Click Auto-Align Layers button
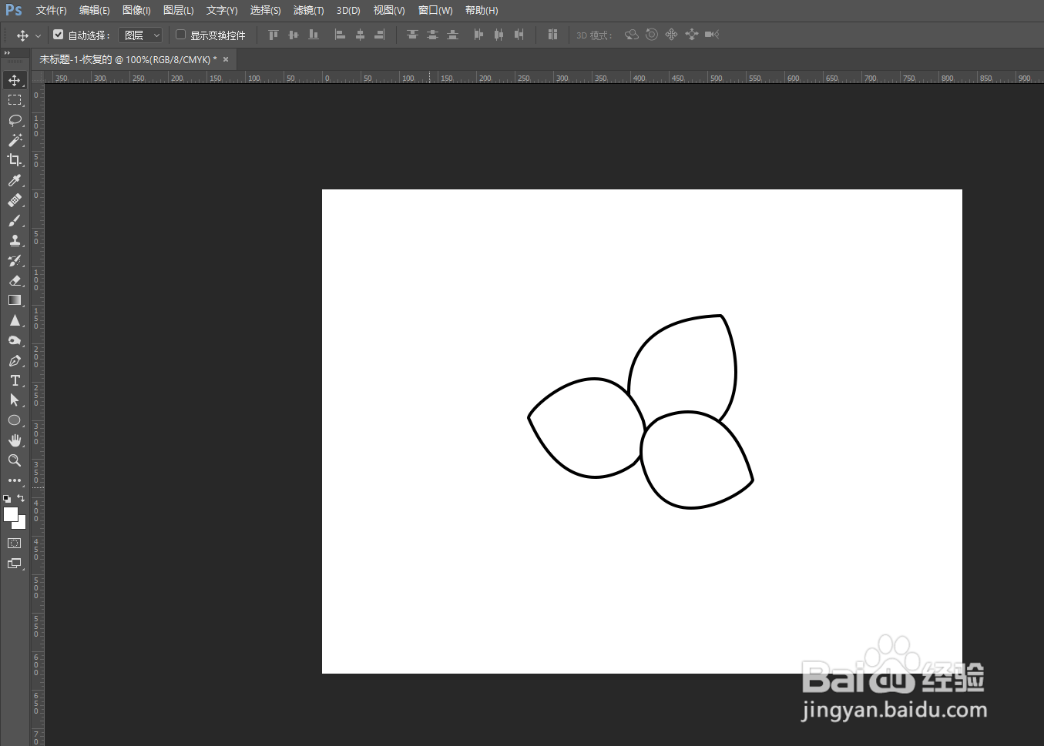 tap(552, 35)
